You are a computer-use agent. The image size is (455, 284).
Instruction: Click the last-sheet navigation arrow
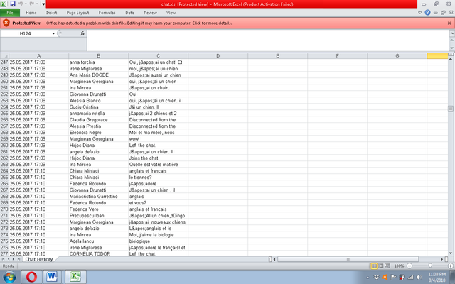point(18,259)
